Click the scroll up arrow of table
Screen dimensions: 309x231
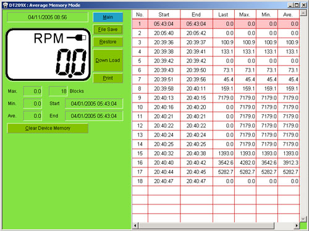[x=303, y=13]
